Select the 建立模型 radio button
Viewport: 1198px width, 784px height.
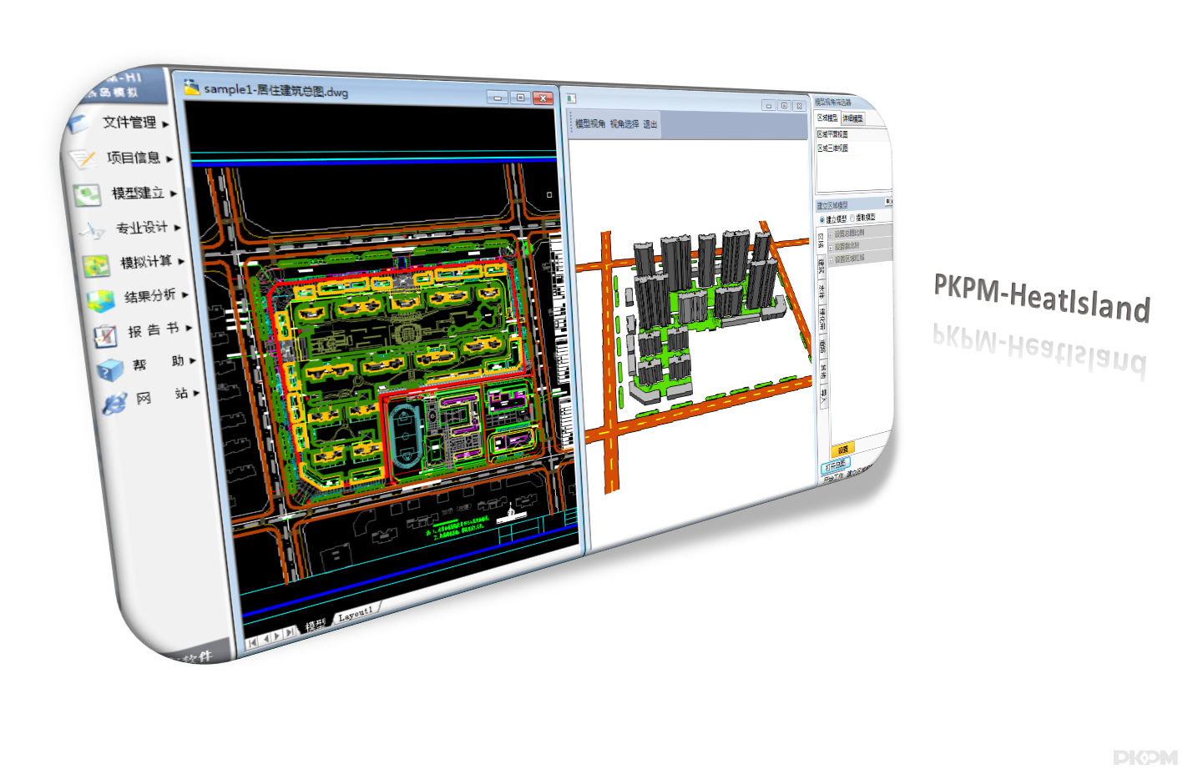click(x=822, y=219)
